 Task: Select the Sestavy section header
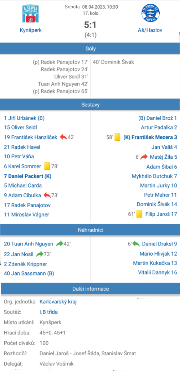(x=90, y=105)
